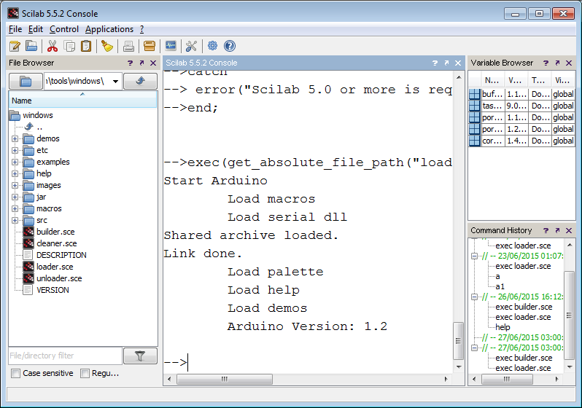Open the Control menu
Image resolution: width=582 pixels, height=408 pixels.
[64, 29]
